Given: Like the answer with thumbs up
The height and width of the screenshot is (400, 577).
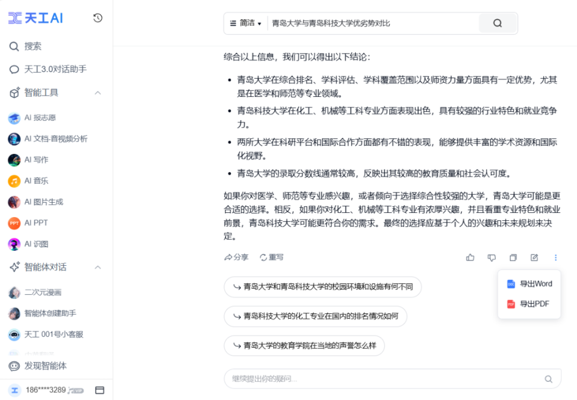Looking at the screenshot, I should pyautogui.click(x=470, y=257).
